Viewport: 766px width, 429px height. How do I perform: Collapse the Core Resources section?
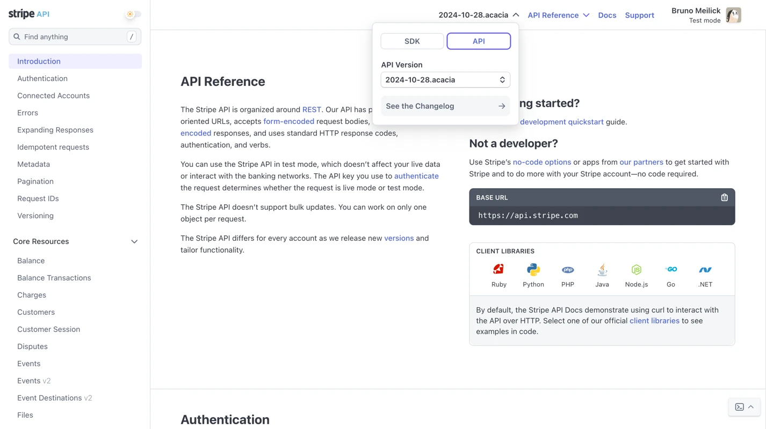pos(134,242)
